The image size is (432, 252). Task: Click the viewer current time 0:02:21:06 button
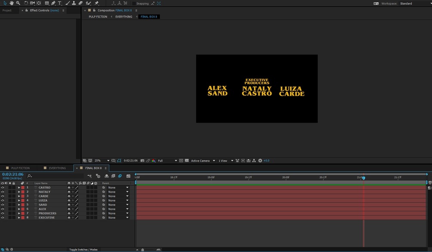click(131, 160)
